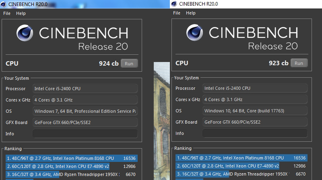Click the Cinebench sphere logo in right window
Screen dimensions: 322x180
pyautogui.click(x=194, y=33)
